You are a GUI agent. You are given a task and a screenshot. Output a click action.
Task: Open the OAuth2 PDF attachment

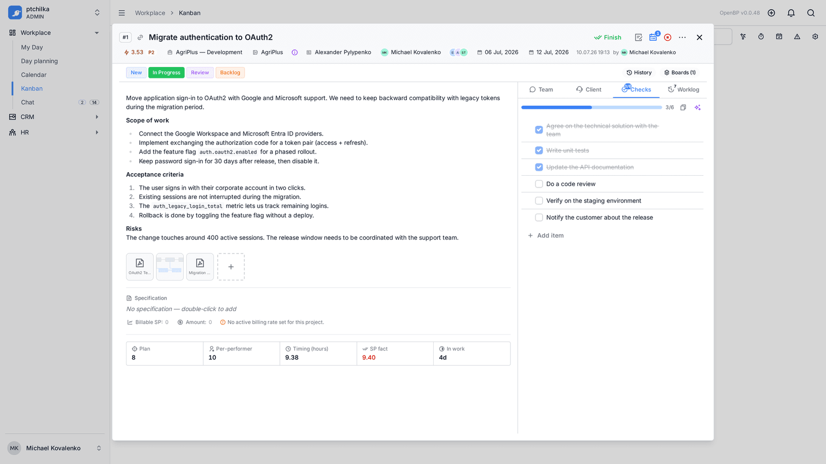(x=139, y=267)
